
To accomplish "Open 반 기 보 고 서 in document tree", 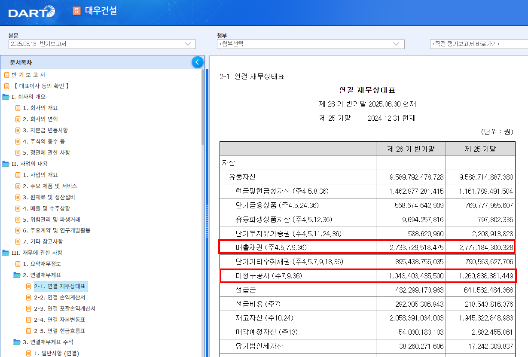I will 28,75.
